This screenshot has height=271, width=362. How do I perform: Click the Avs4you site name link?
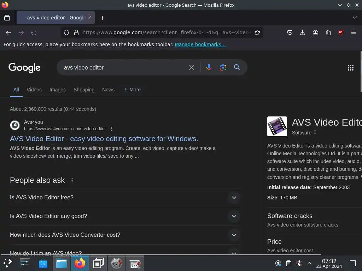pyautogui.click(x=34, y=122)
